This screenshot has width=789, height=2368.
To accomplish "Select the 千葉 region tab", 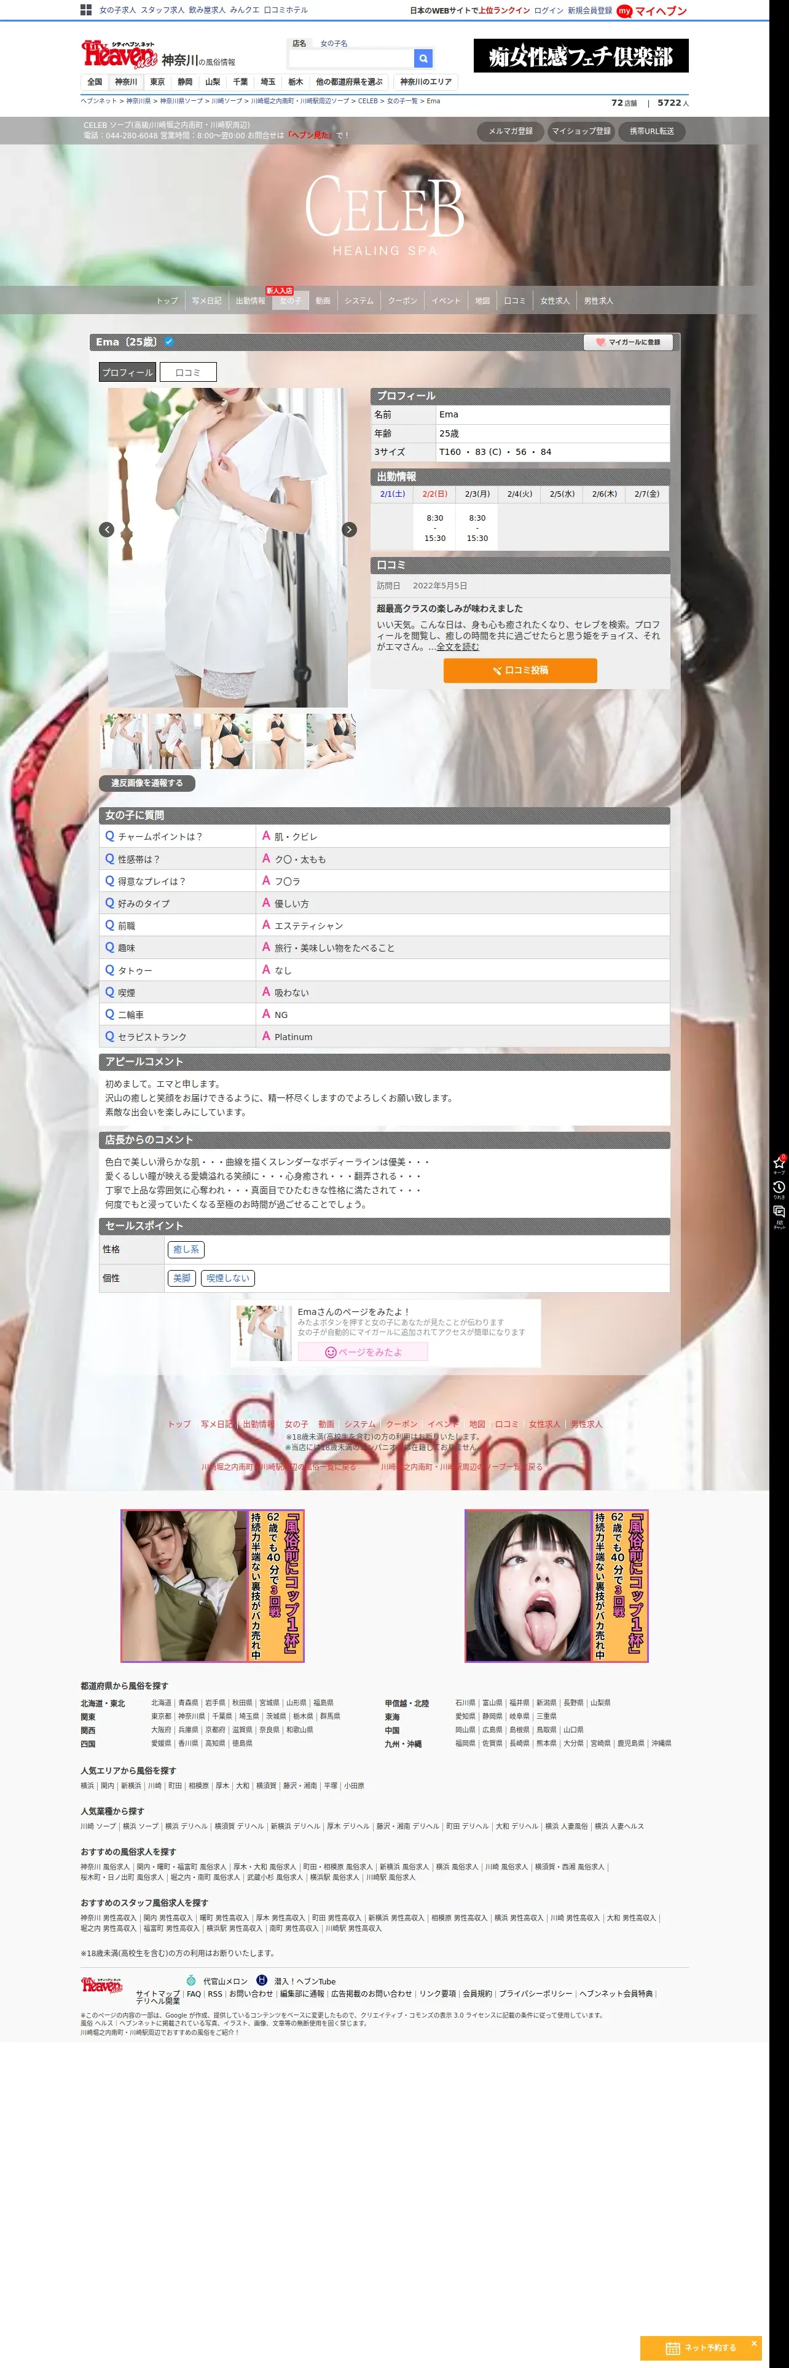I will pos(241,82).
